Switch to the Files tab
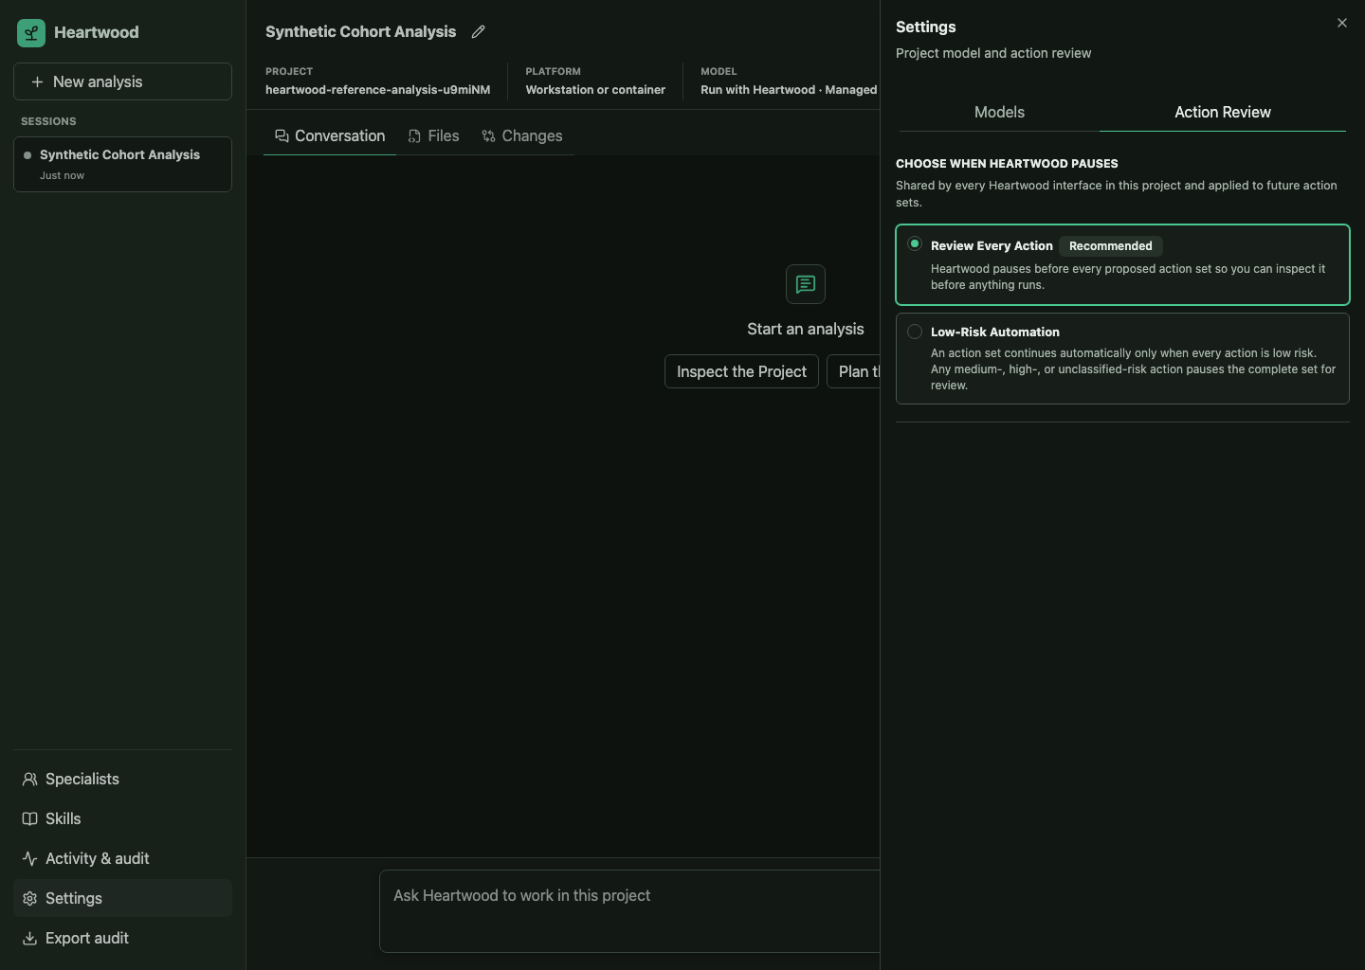Viewport: 1365px width, 970px height. [x=433, y=136]
